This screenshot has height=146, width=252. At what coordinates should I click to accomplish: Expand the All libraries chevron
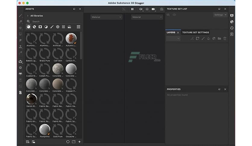click(x=28, y=16)
